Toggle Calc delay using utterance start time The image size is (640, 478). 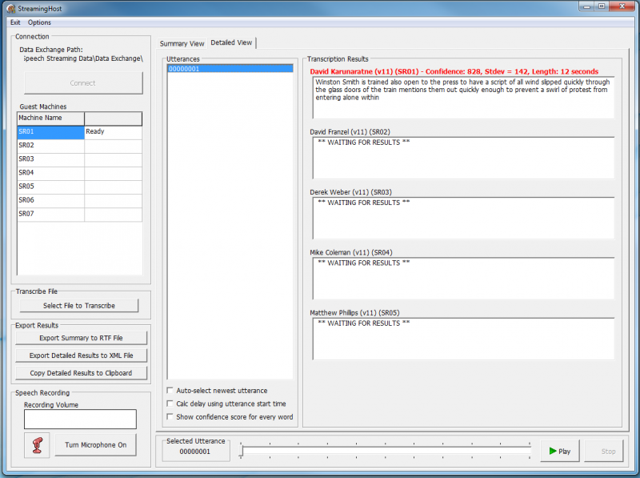pos(170,404)
